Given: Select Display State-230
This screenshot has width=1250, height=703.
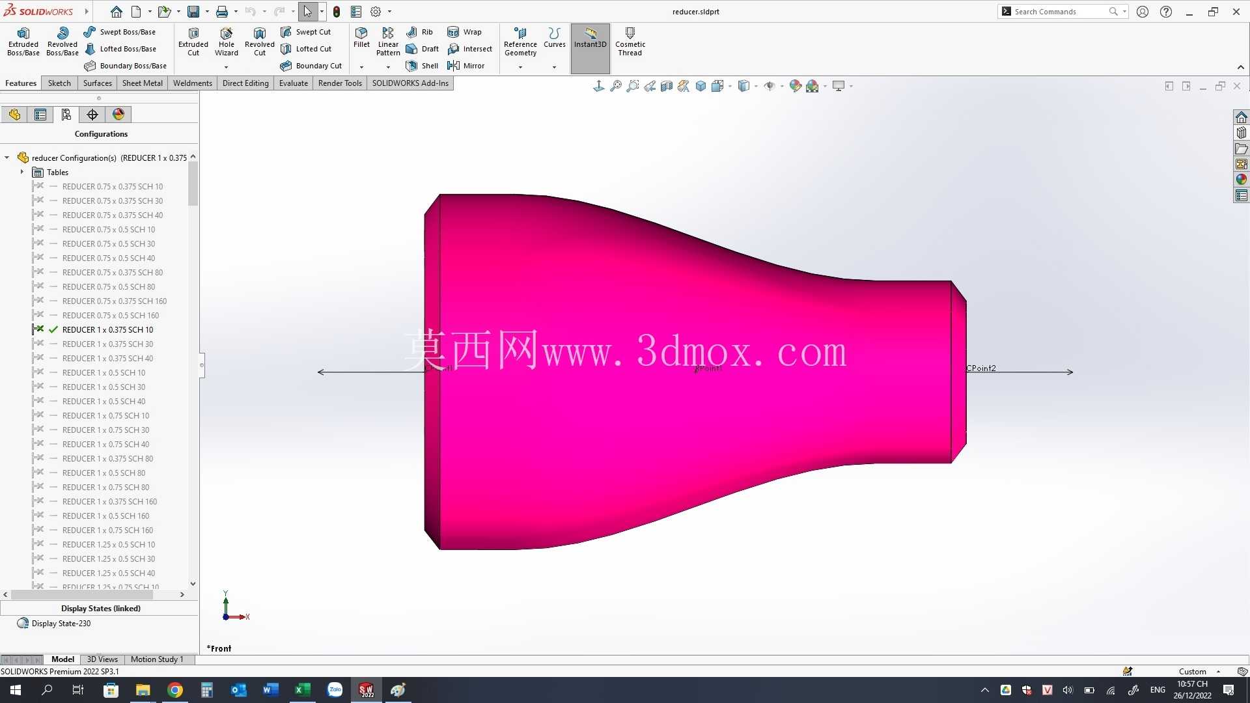Looking at the screenshot, I should click(x=61, y=624).
